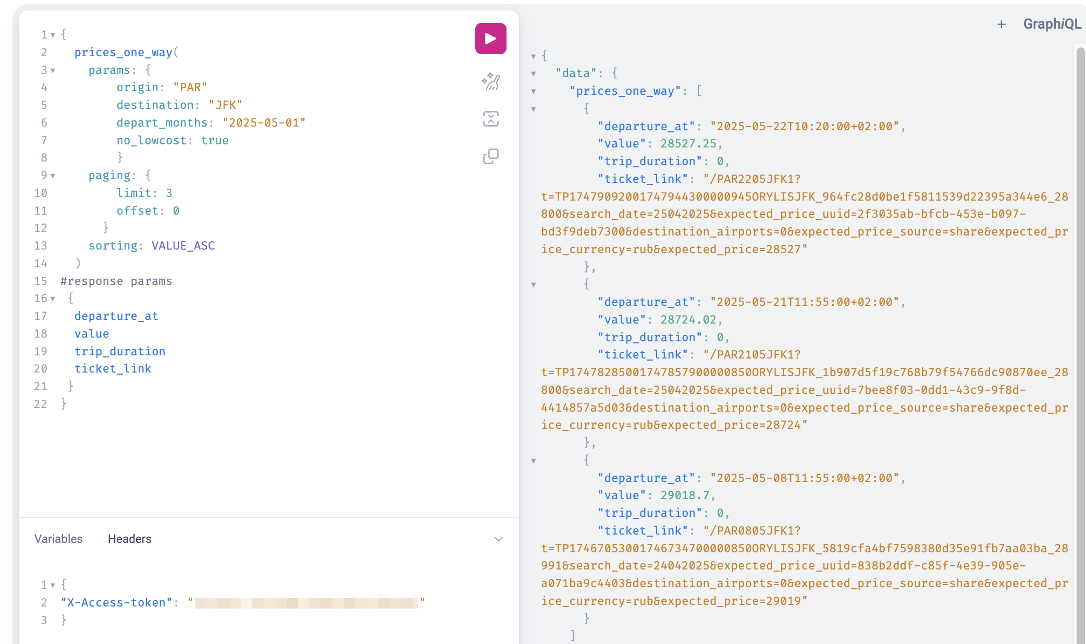Click the VALUE_ASC sorting value

tap(183, 246)
